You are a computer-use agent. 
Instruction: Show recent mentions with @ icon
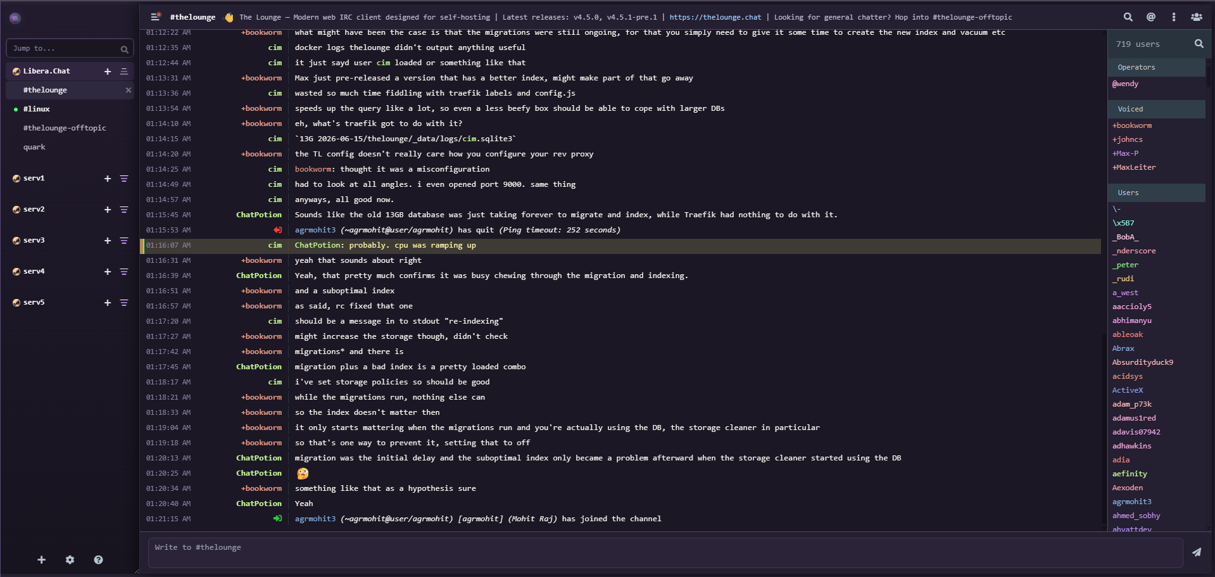(x=1151, y=17)
